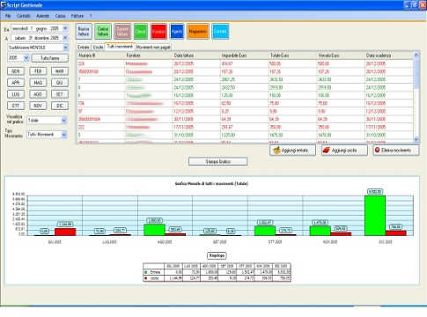Image resolution: width=427 pixels, height=317 pixels.
Task: Open the blue Agenti section button
Action: click(x=177, y=32)
